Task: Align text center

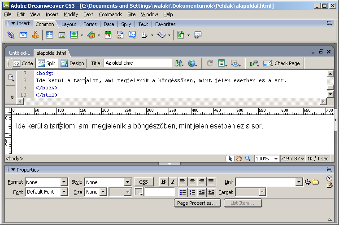Action: (192, 182)
